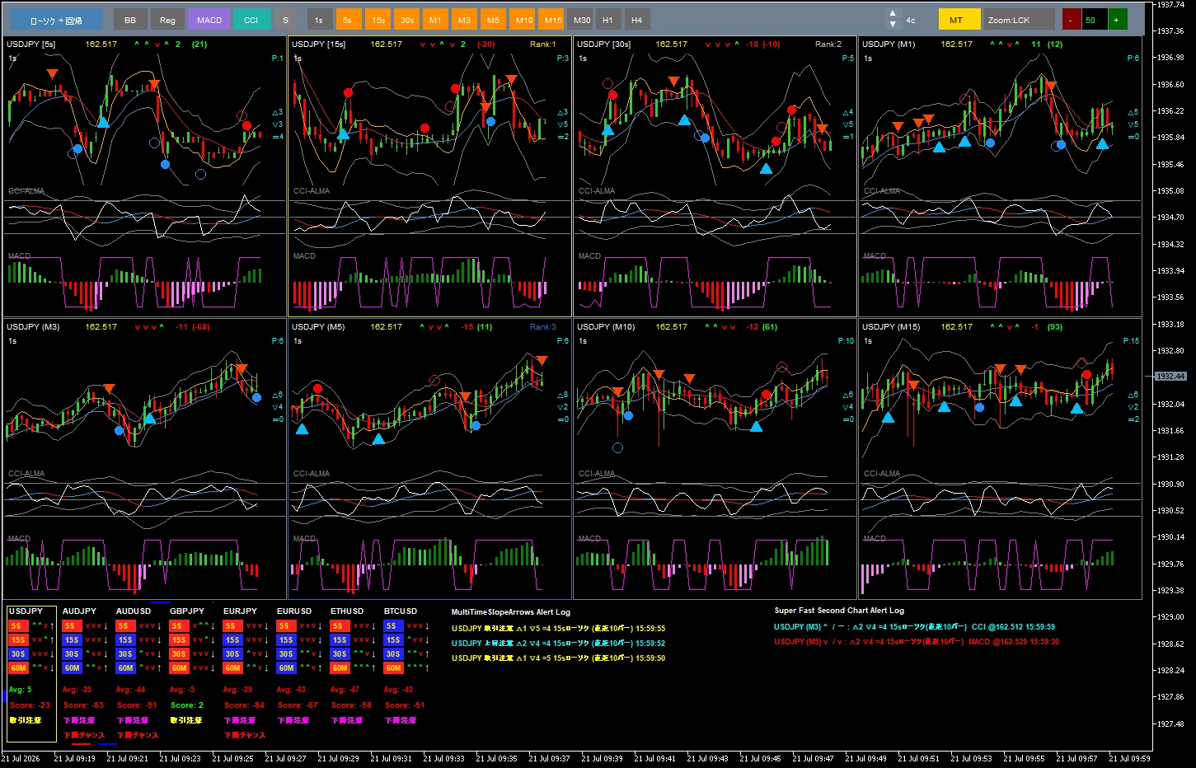Click the Avg: 5 value under USDJPY

tap(21, 690)
